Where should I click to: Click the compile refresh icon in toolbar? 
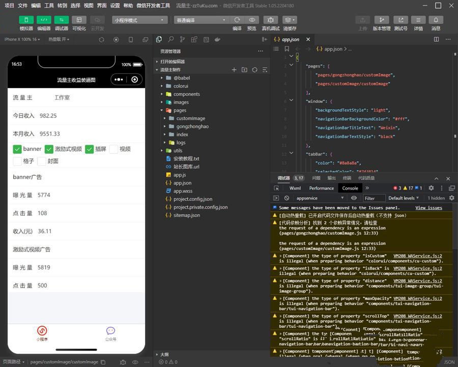coord(237,19)
